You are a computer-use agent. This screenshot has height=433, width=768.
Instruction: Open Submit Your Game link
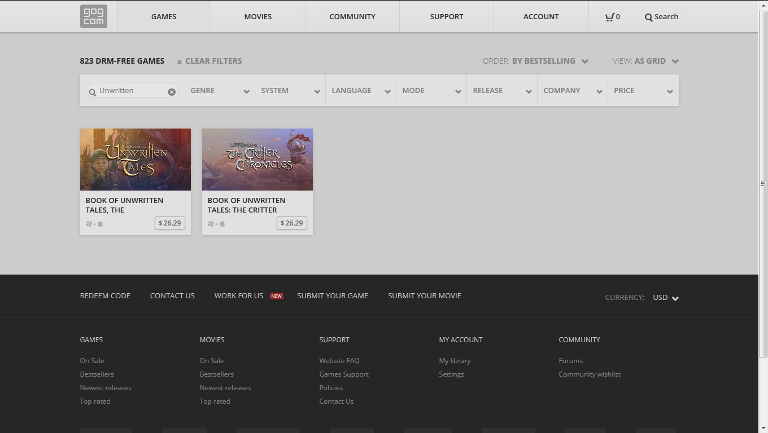[333, 295]
